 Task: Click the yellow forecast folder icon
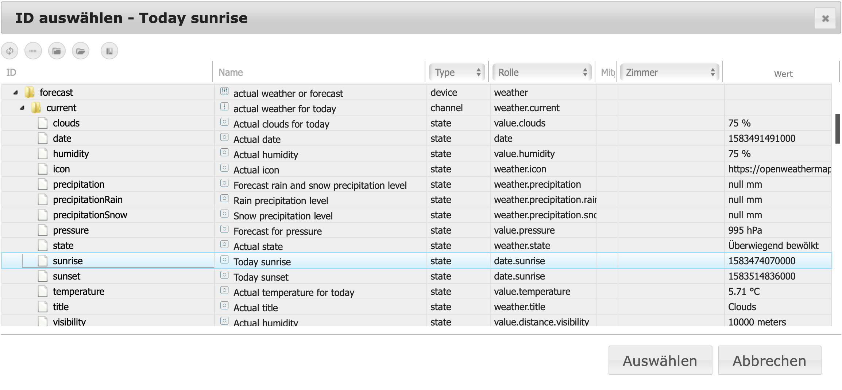pyautogui.click(x=30, y=93)
